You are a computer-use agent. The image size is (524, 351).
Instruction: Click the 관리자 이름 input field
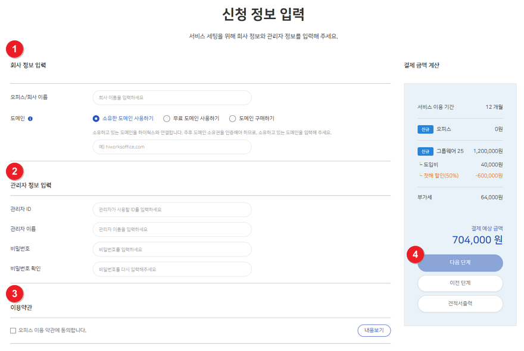tap(171, 229)
